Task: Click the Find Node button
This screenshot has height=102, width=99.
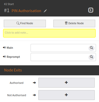Action: point(25,23)
